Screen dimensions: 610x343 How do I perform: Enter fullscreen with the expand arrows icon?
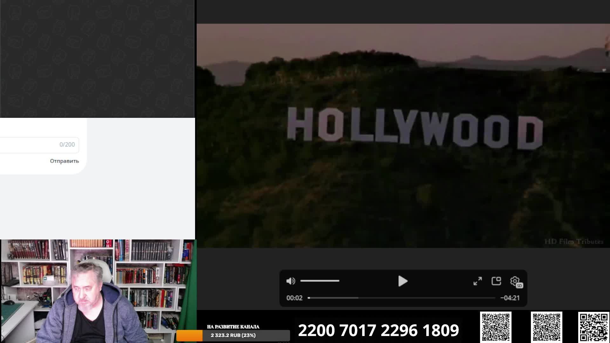point(478,281)
